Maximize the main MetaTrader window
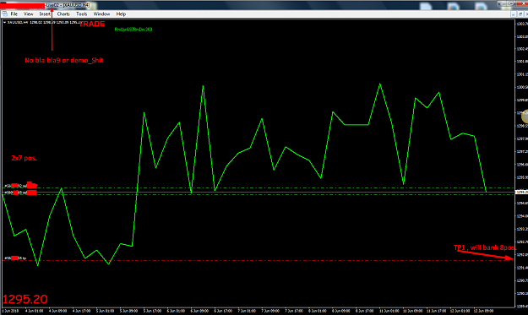Screen dimensions: 528x315 [511, 3]
